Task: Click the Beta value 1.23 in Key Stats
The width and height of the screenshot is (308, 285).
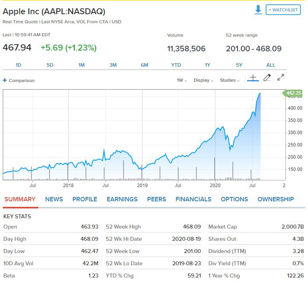Action: [x=93, y=276]
